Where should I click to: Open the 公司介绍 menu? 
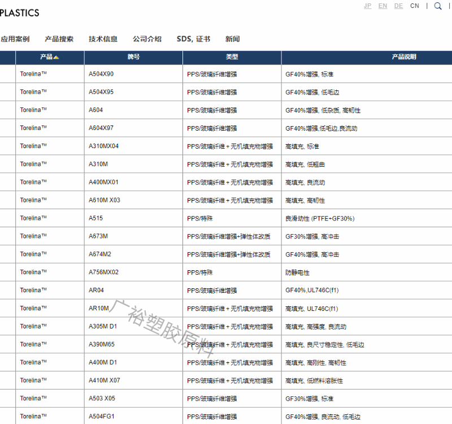147,39
